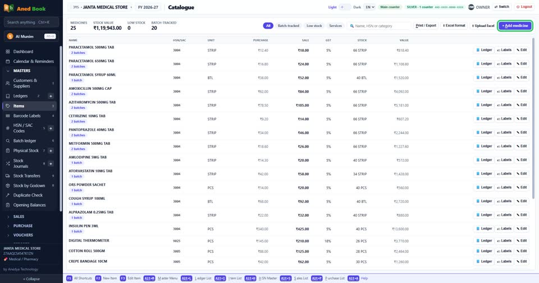Toggle the Light/Dark theme switch
The height and width of the screenshot is (283, 539).
(x=345, y=7)
